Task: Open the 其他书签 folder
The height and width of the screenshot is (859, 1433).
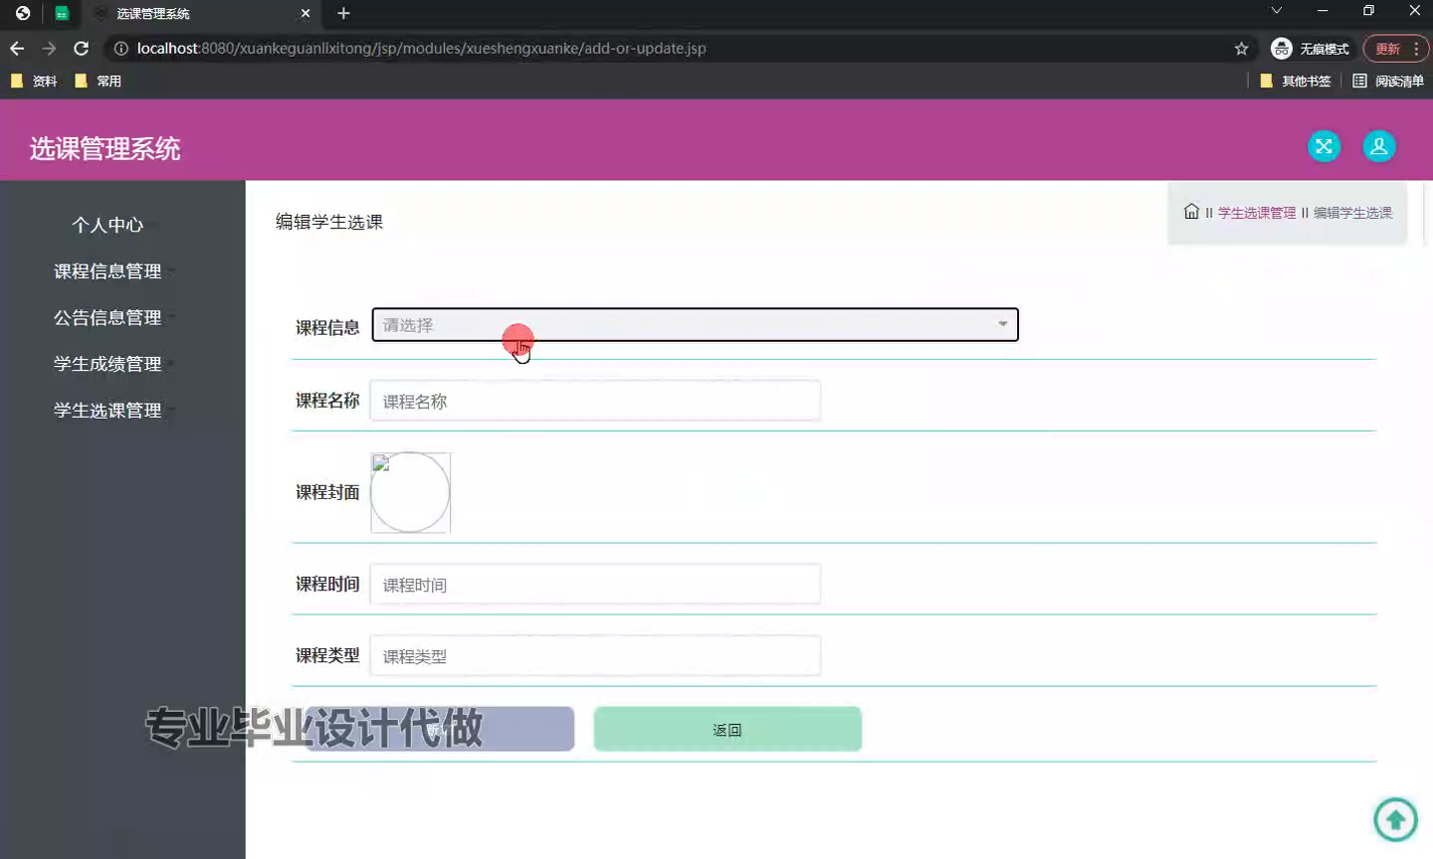Action: tap(1295, 81)
